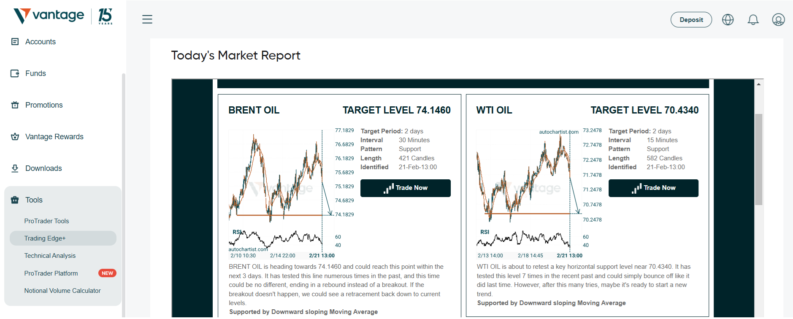This screenshot has height=319, width=793.
Task: Click the Funds wallet icon
Action: [15, 73]
